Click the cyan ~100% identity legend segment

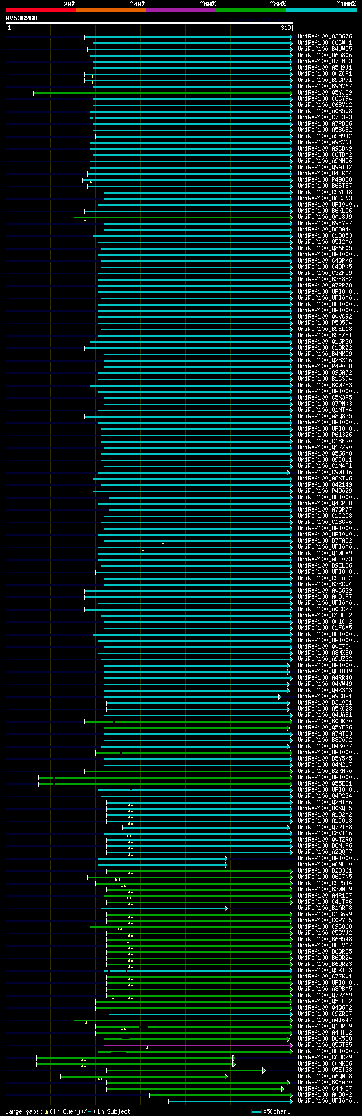(x=321, y=10)
